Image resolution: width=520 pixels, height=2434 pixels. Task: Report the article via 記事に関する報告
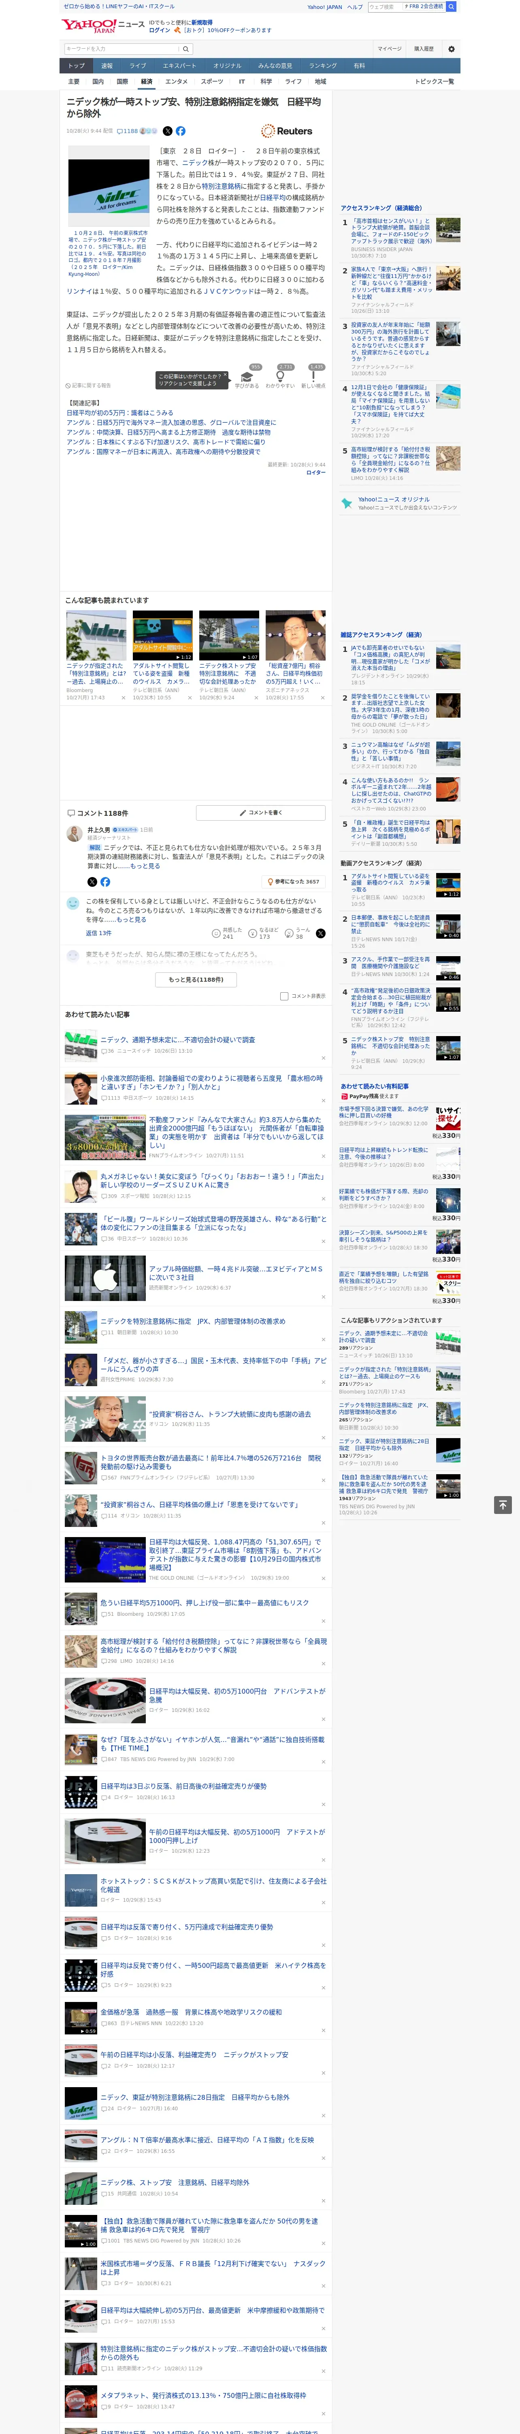tap(88, 385)
